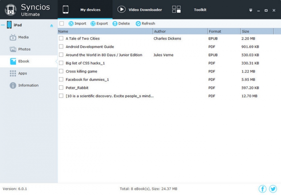Eject the iPad using the eject icon

click(x=51, y=26)
